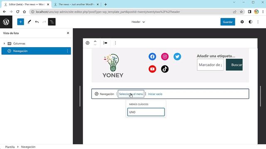Open the browser profile avatar
The height and width of the screenshot is (149, 266).
point(256,12)
